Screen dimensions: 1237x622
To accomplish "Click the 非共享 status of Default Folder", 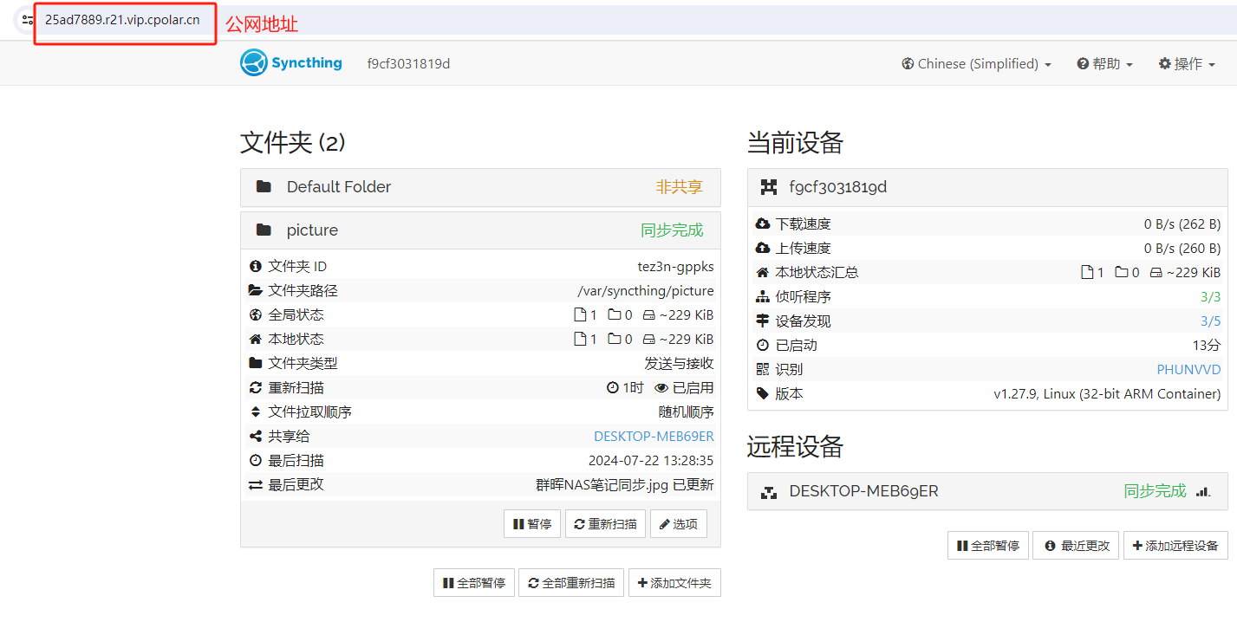I will 679,187.
